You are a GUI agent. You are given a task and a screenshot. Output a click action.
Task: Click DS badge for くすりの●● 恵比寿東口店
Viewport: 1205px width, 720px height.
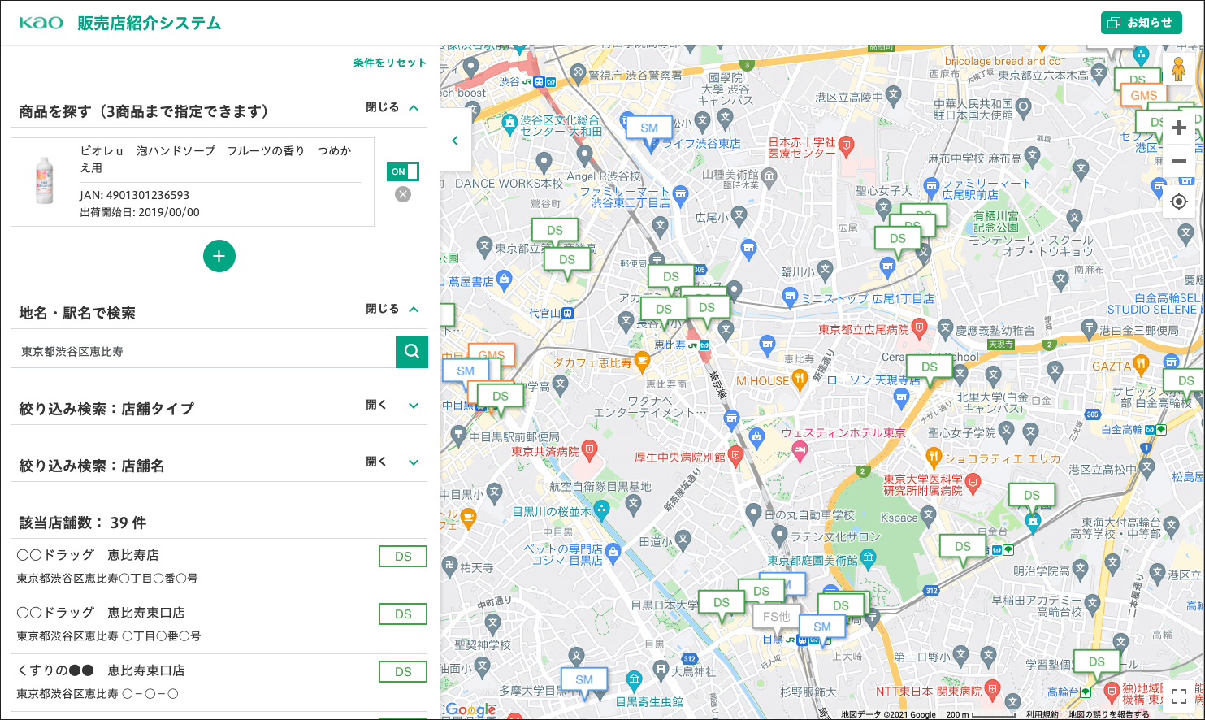coord(403,672)
